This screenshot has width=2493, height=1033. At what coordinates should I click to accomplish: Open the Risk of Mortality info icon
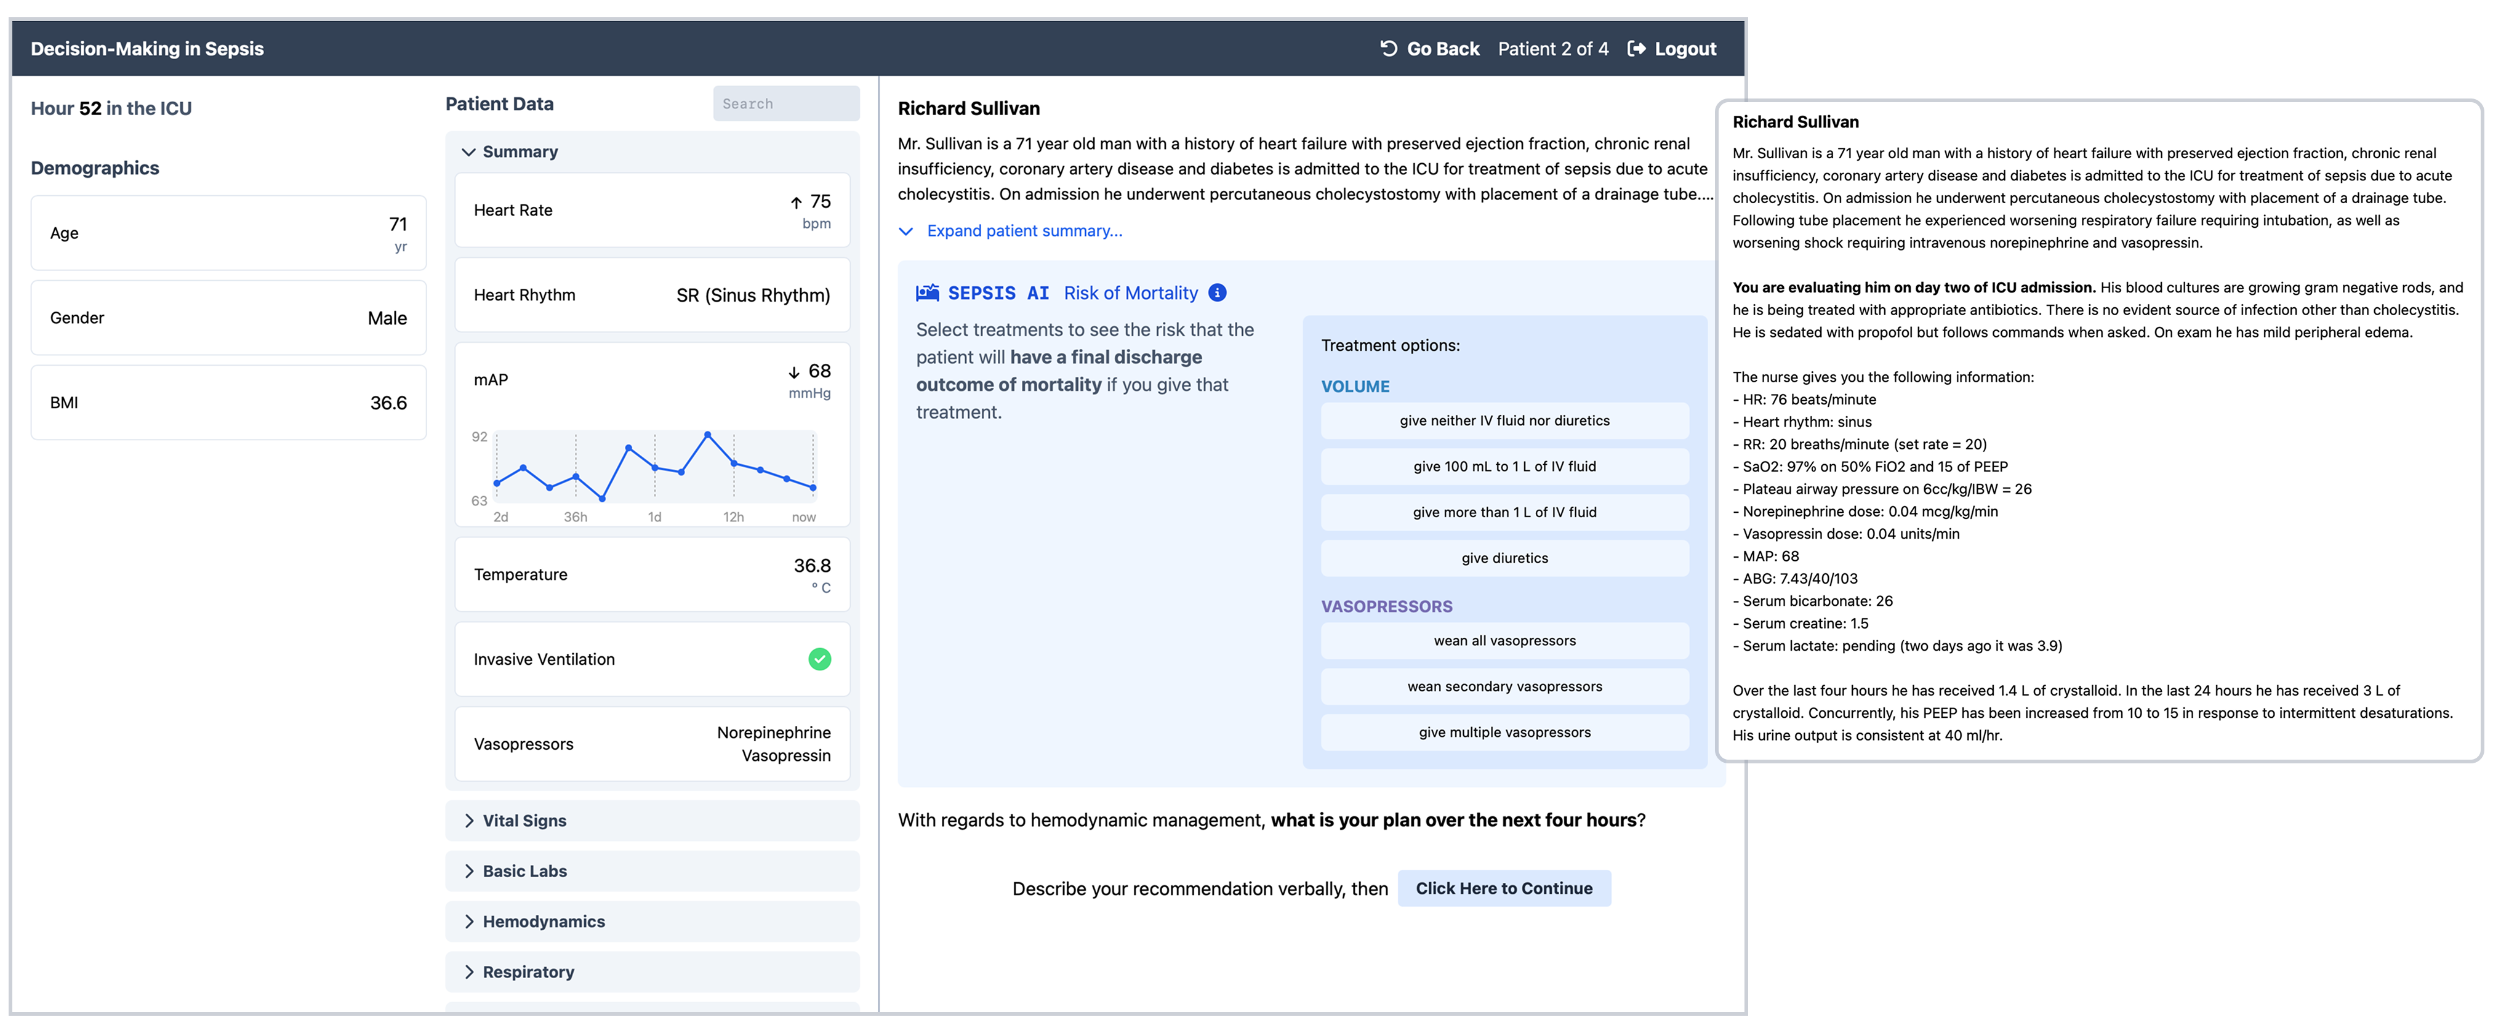1218,292
